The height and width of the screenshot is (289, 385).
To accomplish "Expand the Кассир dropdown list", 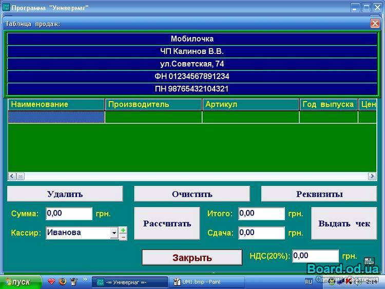I will coord(114,233).
